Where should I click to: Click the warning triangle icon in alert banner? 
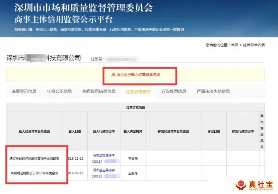pos(113,74)
